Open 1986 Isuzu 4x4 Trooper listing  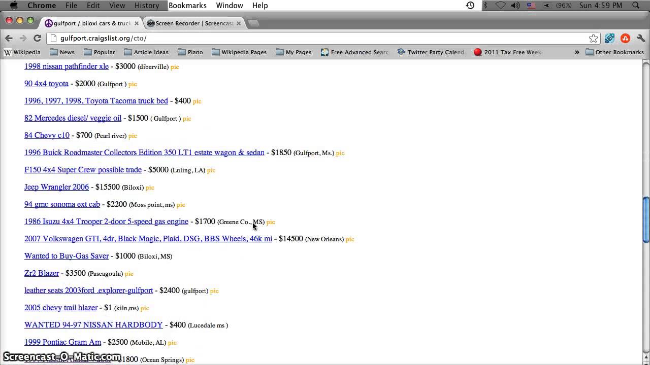point(106,222)
